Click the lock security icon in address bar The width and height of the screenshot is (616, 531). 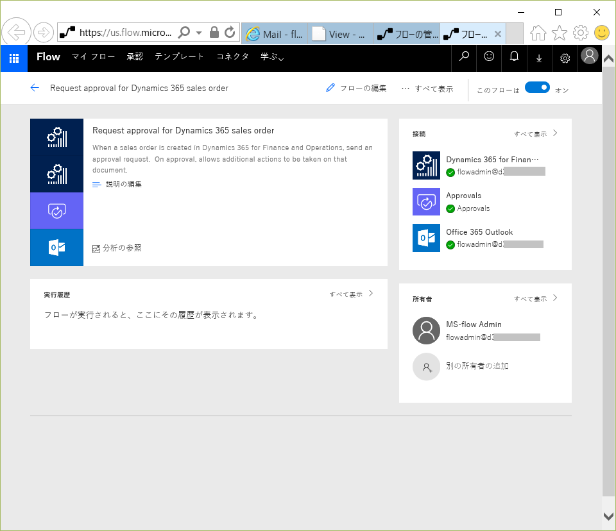(214, 32)
